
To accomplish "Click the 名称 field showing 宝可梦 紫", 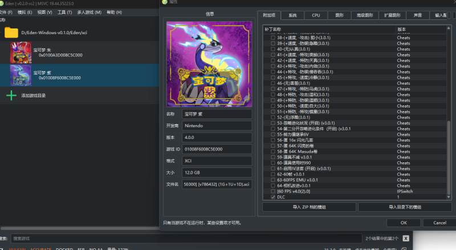I will (217, 114).
